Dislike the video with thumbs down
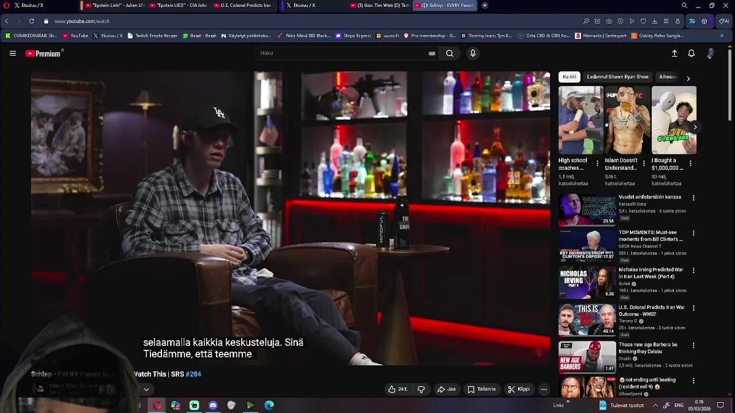 (x=421, y=389)
